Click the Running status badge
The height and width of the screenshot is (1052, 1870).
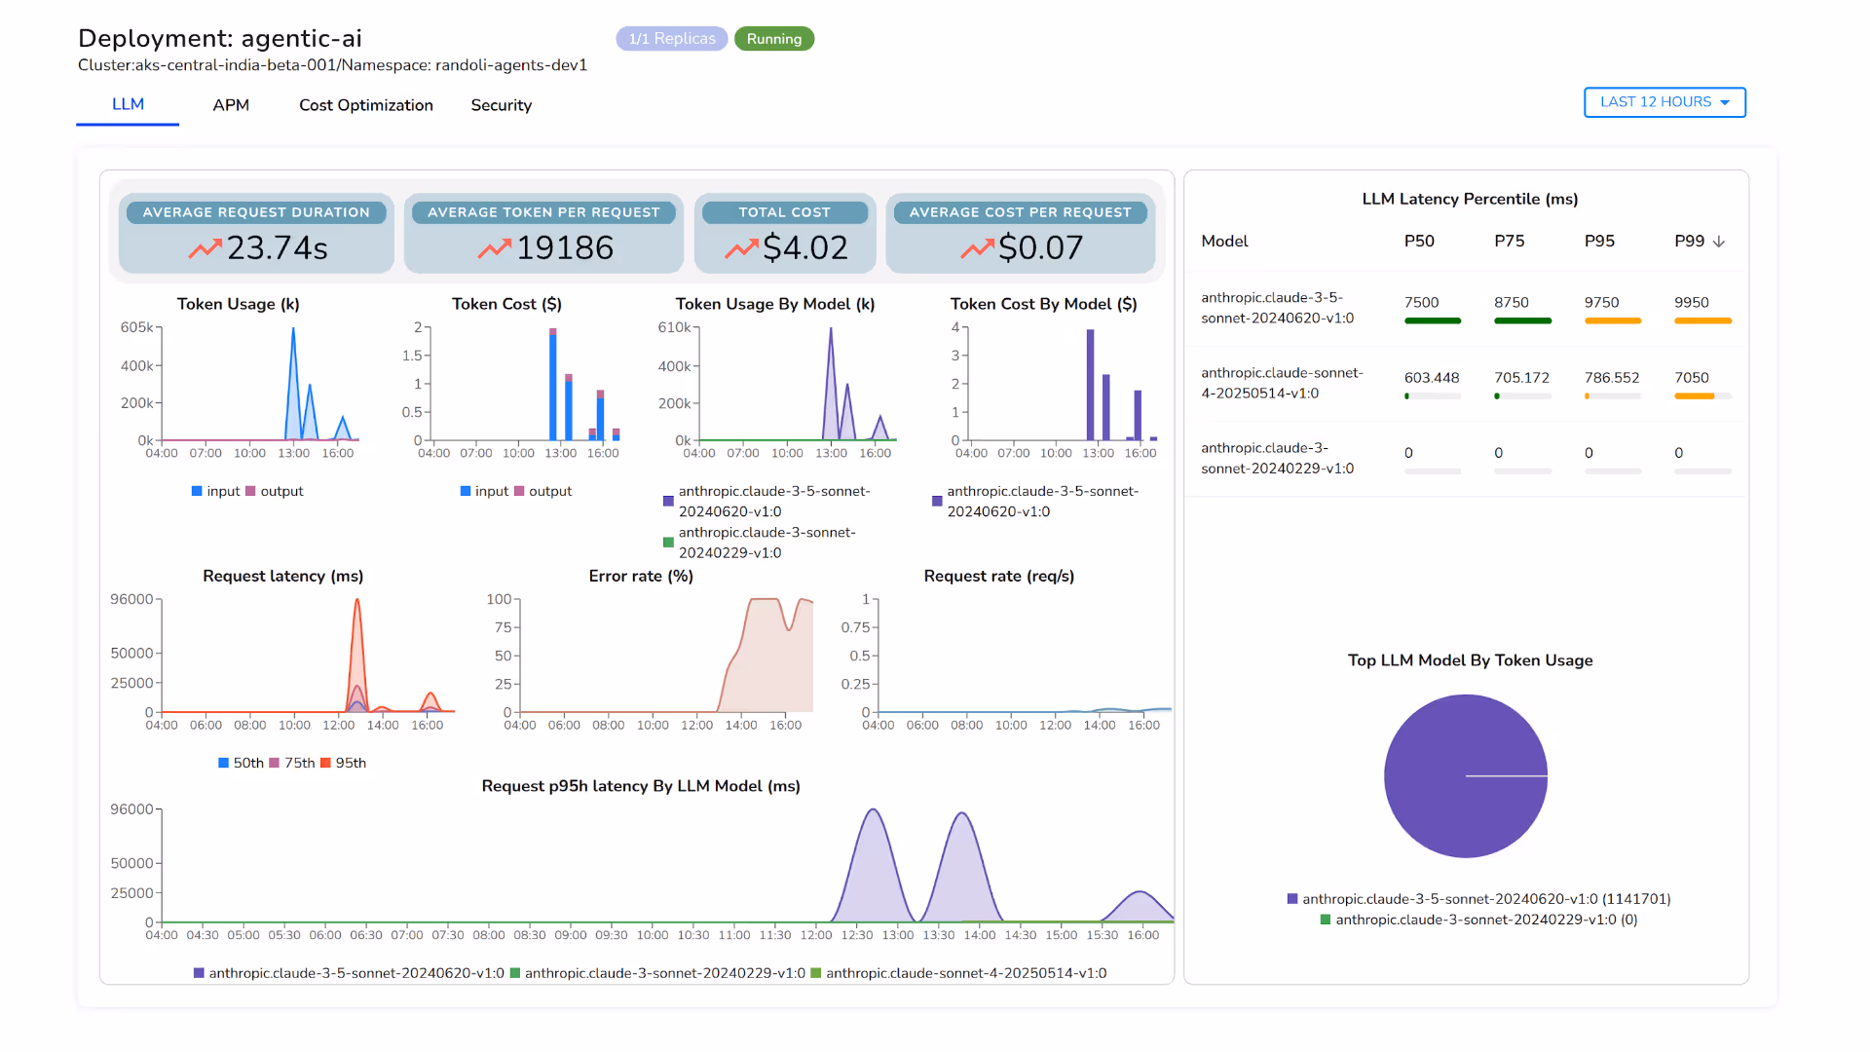773,39
